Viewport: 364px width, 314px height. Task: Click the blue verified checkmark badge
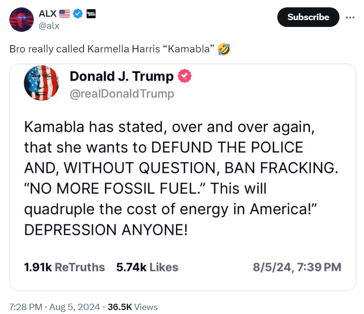(x=78, y=14)
